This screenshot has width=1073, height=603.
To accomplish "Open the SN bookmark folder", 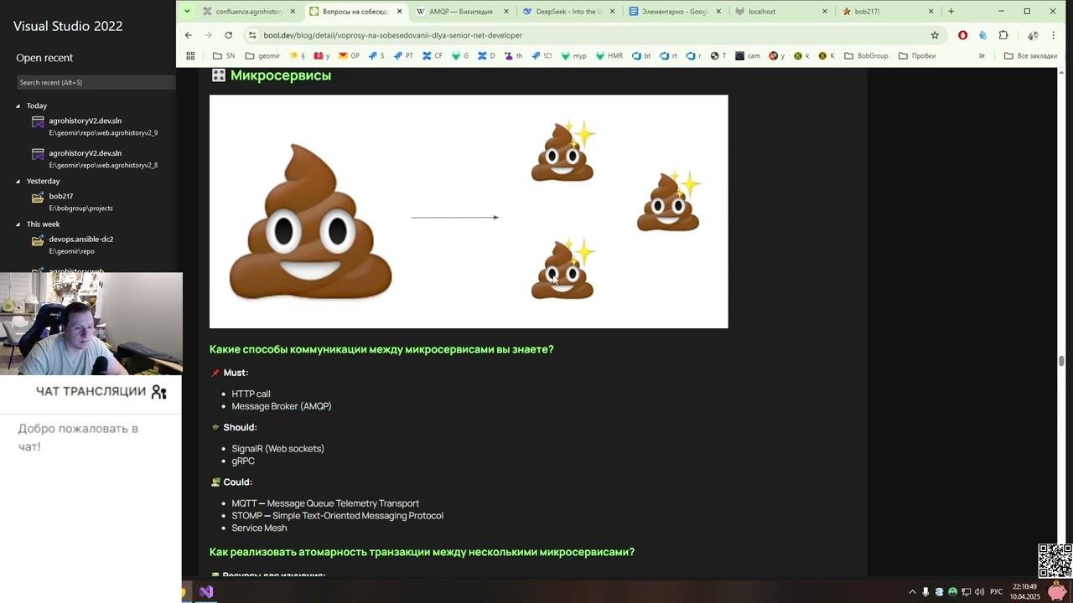I will click(224, 55).
